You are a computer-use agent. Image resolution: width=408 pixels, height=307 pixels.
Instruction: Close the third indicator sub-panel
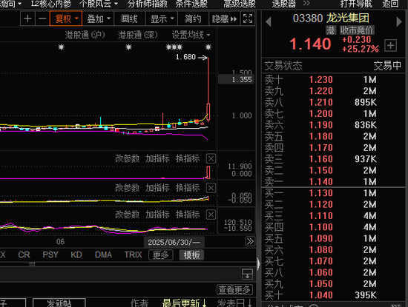click(211, 215)
